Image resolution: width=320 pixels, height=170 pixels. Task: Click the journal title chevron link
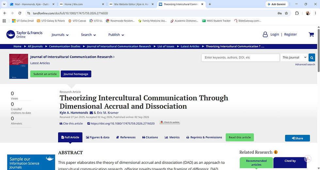point(72,57)
